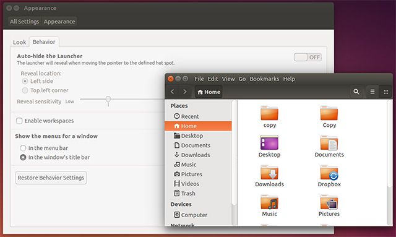
Task: Open the Desktop folder icon
Action: (x=269, y=142)
